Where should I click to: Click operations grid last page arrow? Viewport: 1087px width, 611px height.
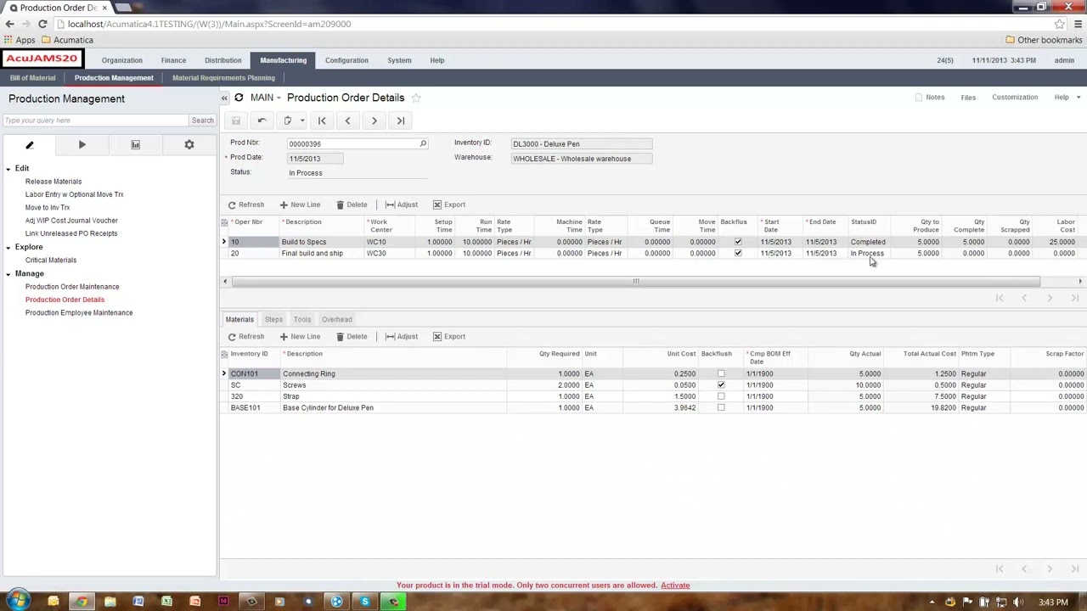(1074, 298)
